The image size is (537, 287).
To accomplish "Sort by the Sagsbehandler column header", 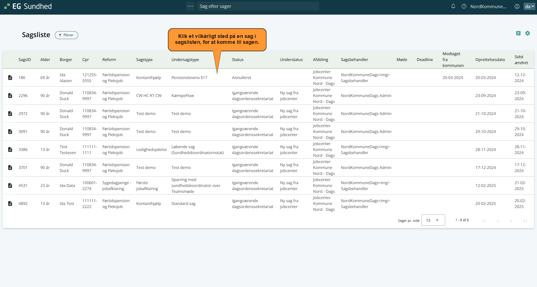I will point(354,60).
